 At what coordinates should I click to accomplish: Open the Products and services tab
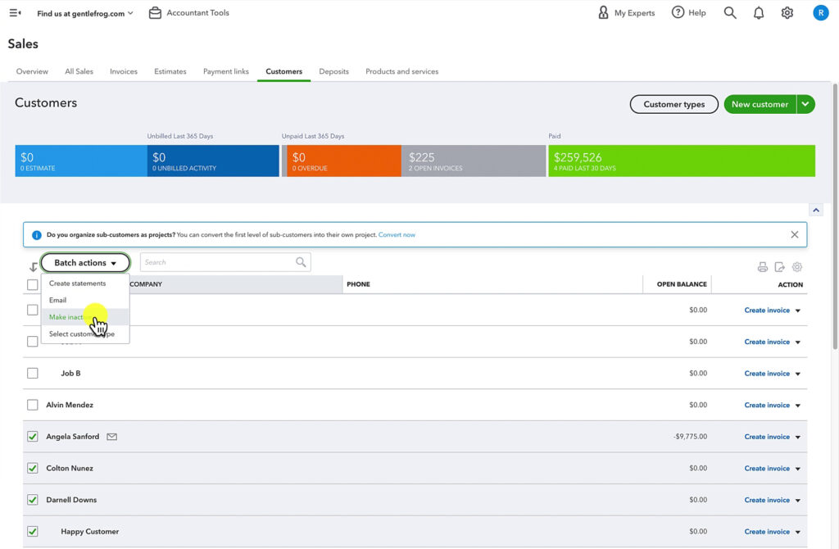pos(401,71)
